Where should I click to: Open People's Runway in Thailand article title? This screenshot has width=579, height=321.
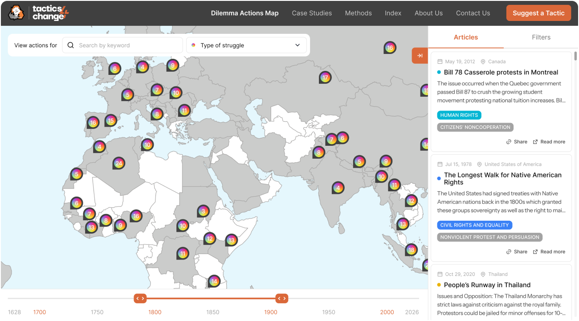point(487,285)
